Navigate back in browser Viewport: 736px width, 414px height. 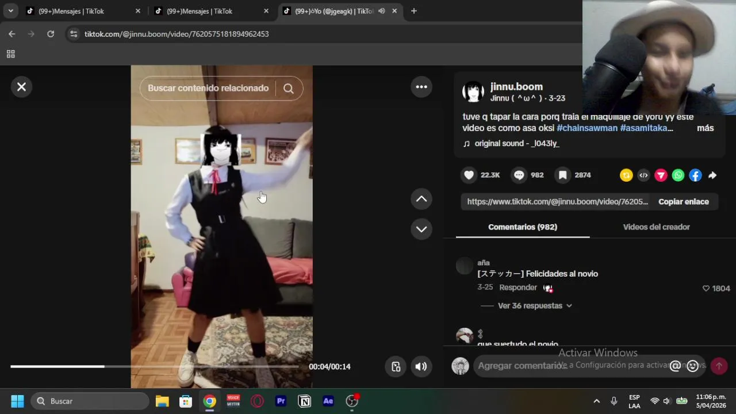click(12, 34)
